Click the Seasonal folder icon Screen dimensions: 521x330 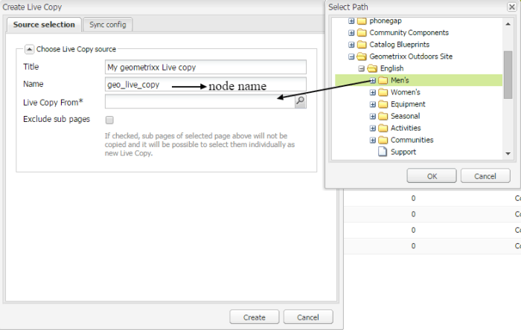(x=383, y=116)
